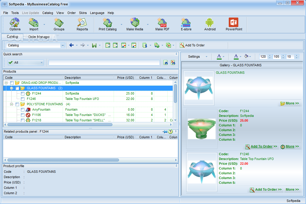Click the fill bucket color icon
The height and width of the screenshot is (204, 306).
(246, 56)
